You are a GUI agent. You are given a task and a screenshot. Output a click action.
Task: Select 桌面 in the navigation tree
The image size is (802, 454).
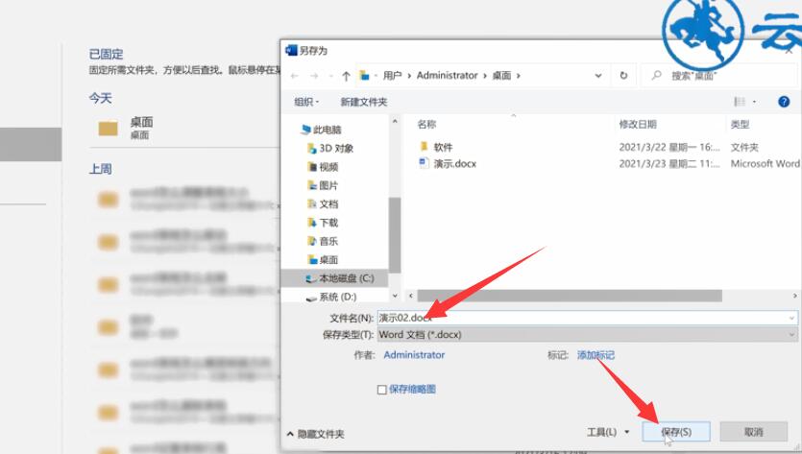point(323,260)
